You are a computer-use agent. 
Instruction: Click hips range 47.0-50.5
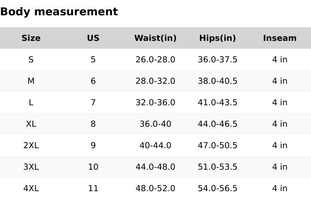[218, 146]
